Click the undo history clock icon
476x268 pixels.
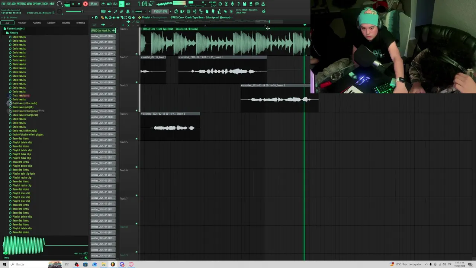220,4
